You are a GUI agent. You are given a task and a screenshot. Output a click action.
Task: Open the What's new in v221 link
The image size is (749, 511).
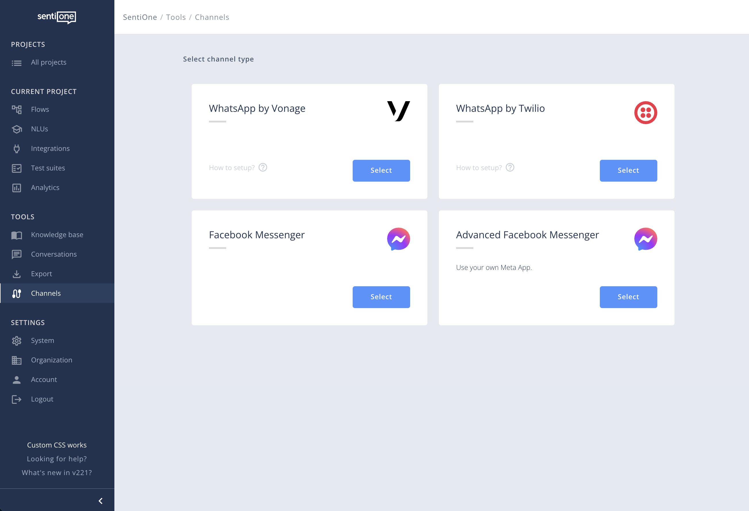[57, 472]
